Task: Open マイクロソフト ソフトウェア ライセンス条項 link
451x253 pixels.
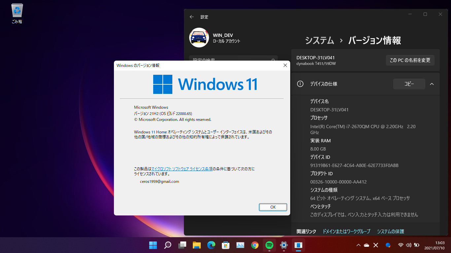Action: (182, 169)
